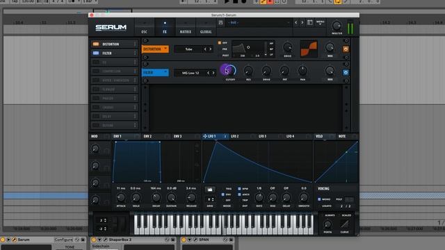
Task: Select PRE distortion filter mode
Action: tap(224, 49)
